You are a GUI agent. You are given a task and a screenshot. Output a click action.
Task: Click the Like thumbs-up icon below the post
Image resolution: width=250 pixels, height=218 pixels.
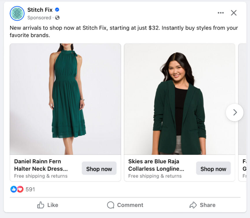point(40,205)
